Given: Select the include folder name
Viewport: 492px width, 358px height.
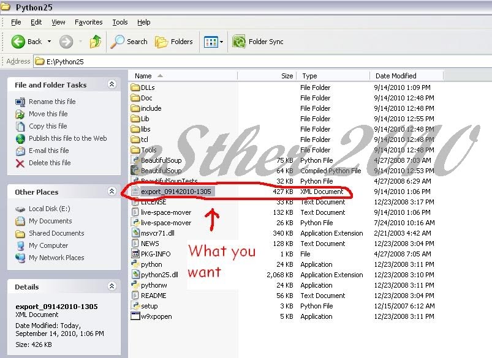Looking at the screenshot, I should coord(151,108).
